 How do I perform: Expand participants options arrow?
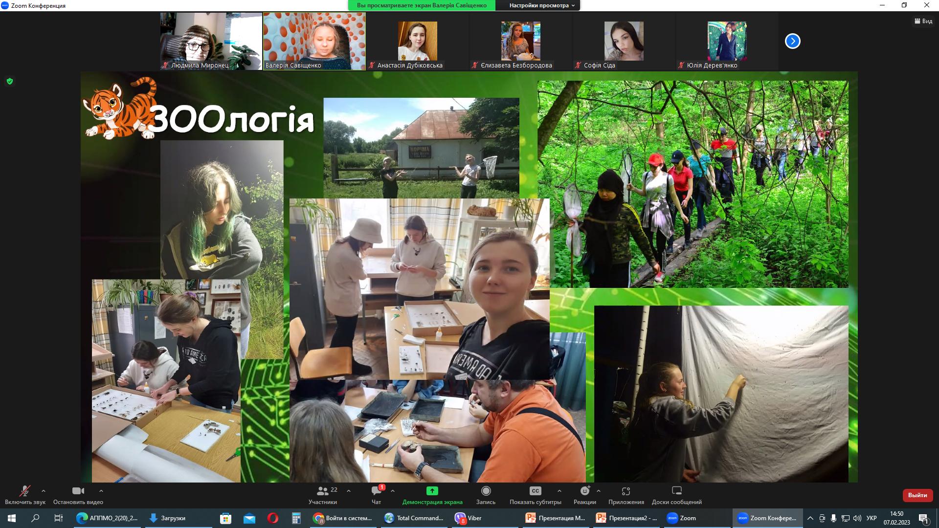[349, 490]
